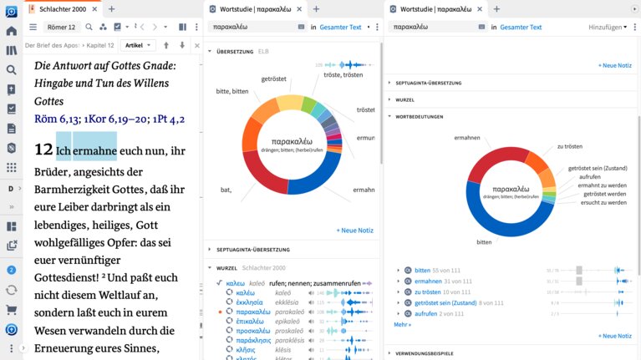Play audio pronunciation for ἐκκλησία
Screen dimensions: 641x360
coord(311,302)
